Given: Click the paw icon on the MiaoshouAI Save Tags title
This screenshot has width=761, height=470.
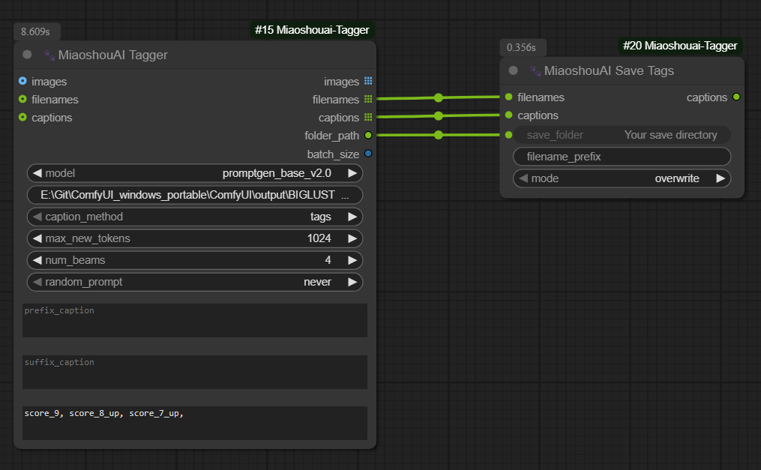Looking at the screenshot, I should 535,70.
